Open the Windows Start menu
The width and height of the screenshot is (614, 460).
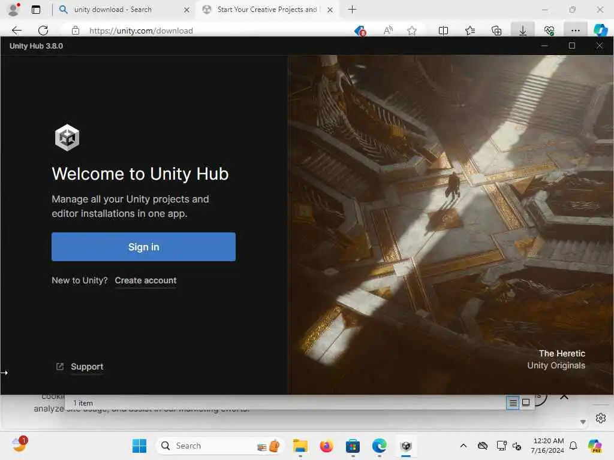coord(139,446)
